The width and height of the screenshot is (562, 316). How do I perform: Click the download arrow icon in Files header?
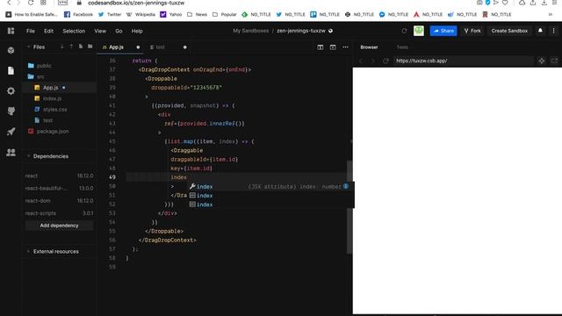(62, 47)
